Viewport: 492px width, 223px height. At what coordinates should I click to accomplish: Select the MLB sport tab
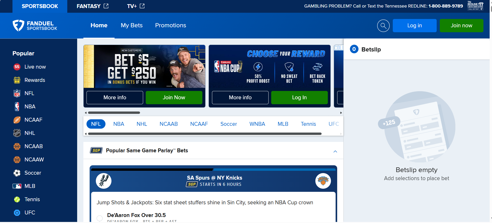[x=283, y=124]
